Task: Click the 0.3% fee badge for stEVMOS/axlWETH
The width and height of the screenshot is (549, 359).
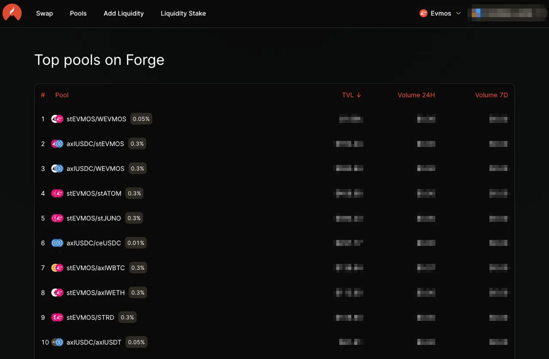Action: [x=138, y=293]
